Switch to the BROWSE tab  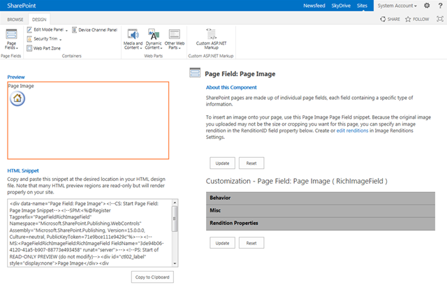click(15, 20)
